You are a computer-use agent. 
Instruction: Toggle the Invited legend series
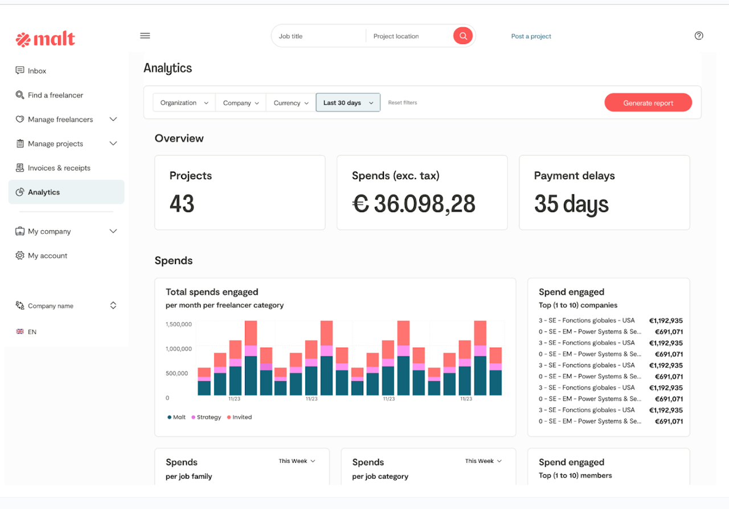[239, 417]
